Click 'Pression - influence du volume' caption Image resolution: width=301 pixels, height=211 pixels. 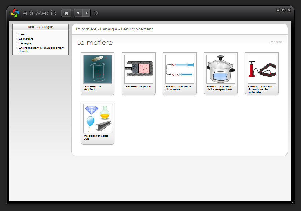[178, 88]
